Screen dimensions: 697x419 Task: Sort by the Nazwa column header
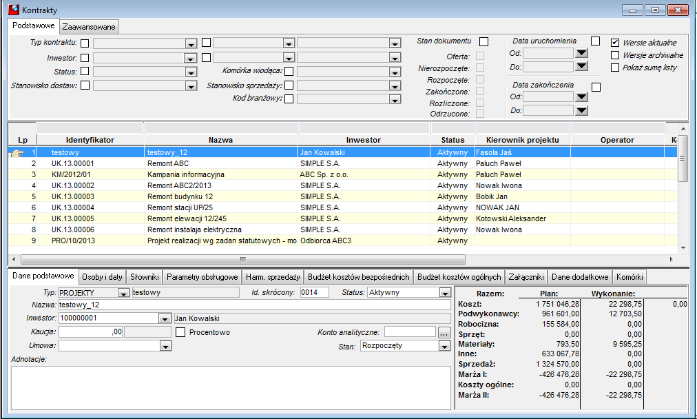pyautogui.click(x=221, y=140)
